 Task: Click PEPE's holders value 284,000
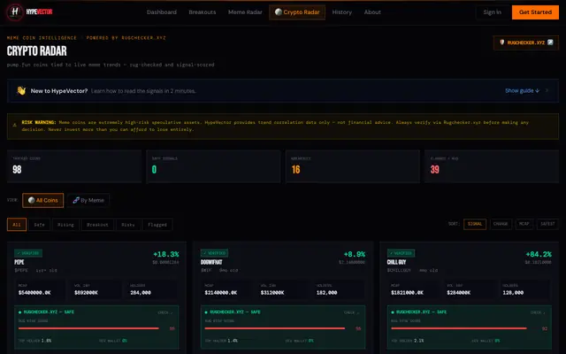coord(141,293)
